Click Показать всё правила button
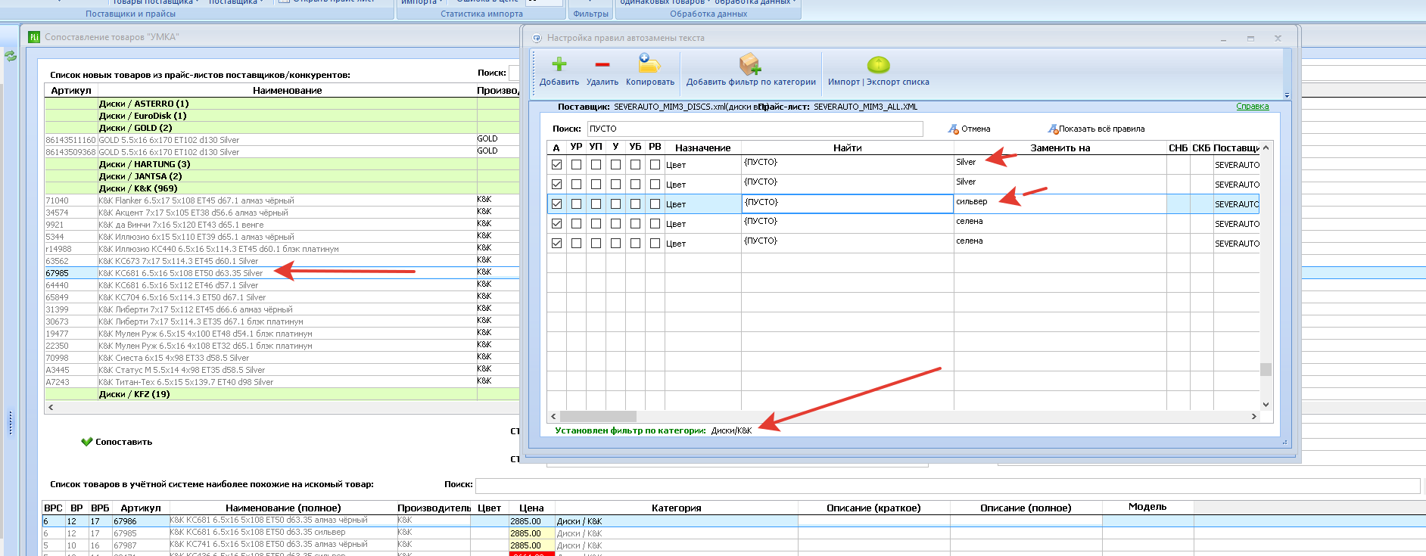The width and height of the screenshot is (1426, 556). point(1096,129)
